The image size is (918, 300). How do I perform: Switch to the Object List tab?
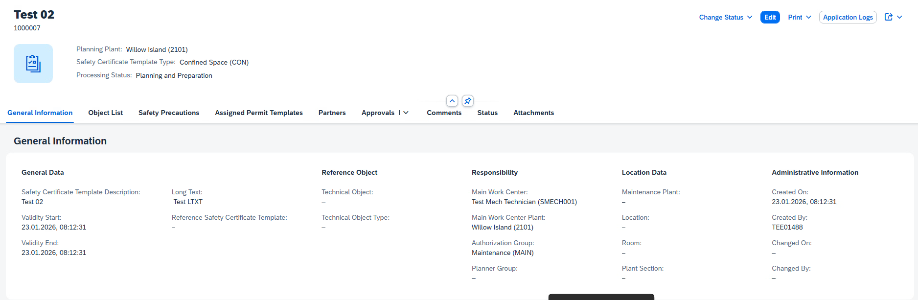[x=105, y=113]
